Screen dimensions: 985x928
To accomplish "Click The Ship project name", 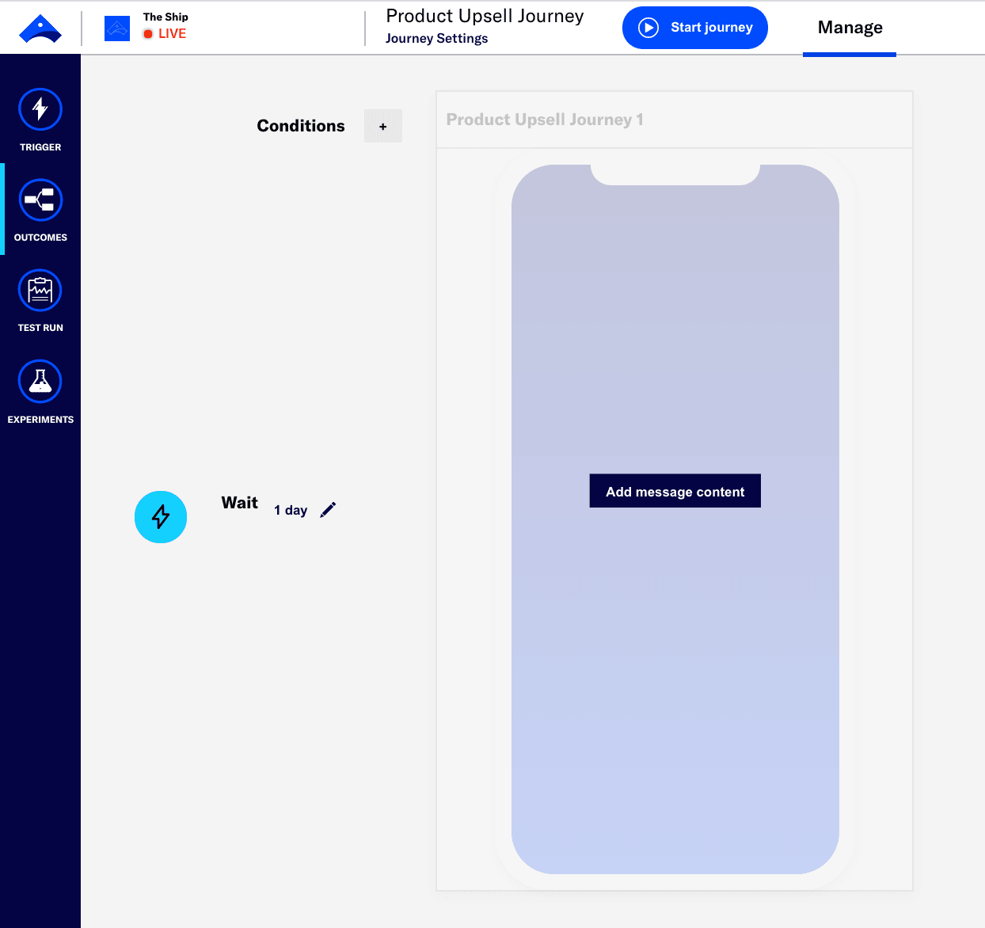I will (165, 17).
